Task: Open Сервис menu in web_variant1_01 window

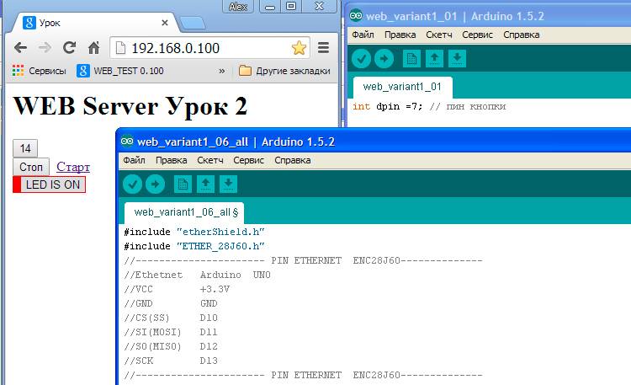Action: click(478, 35)
